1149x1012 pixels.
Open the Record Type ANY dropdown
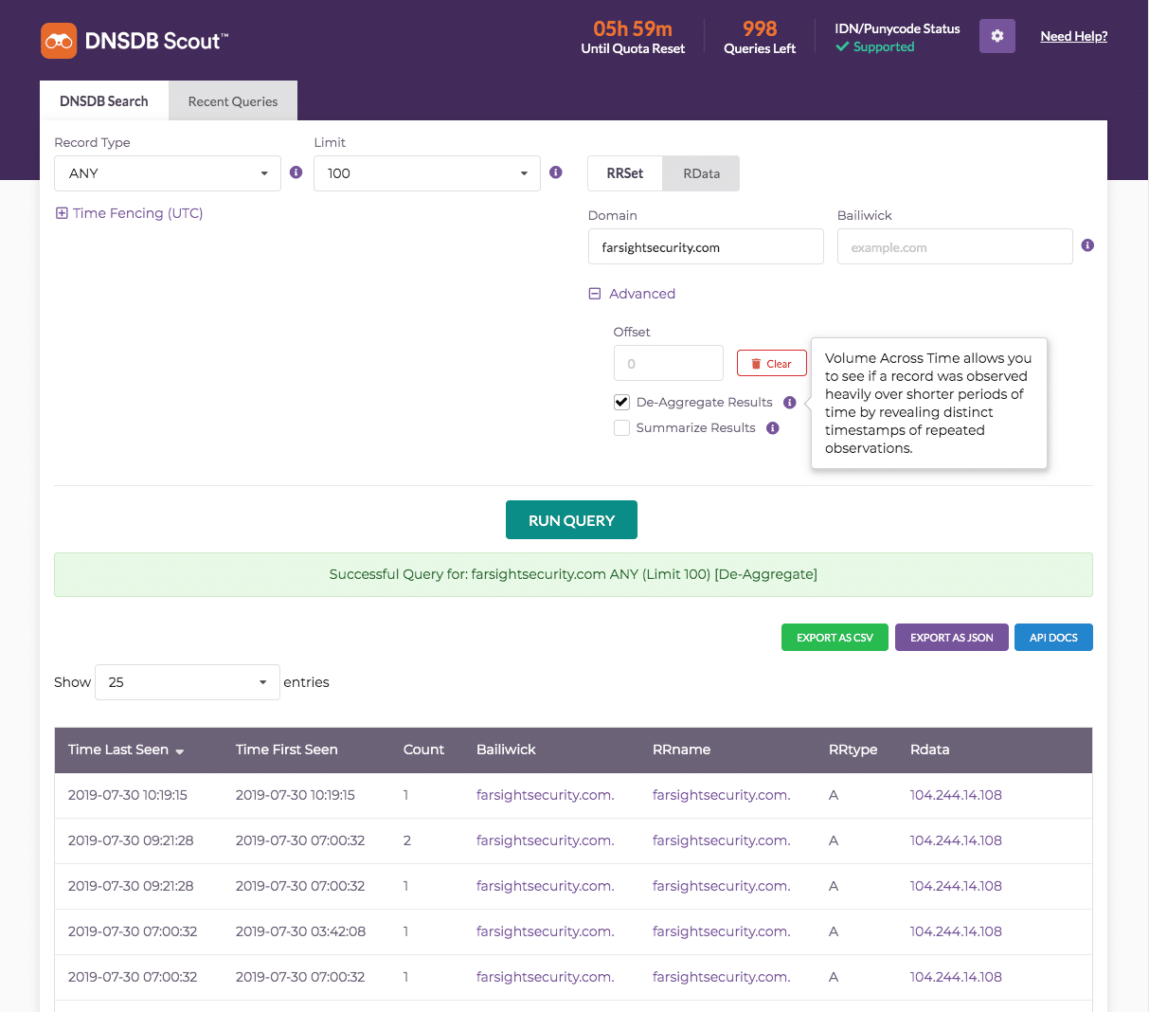click(x=168, y=173)
